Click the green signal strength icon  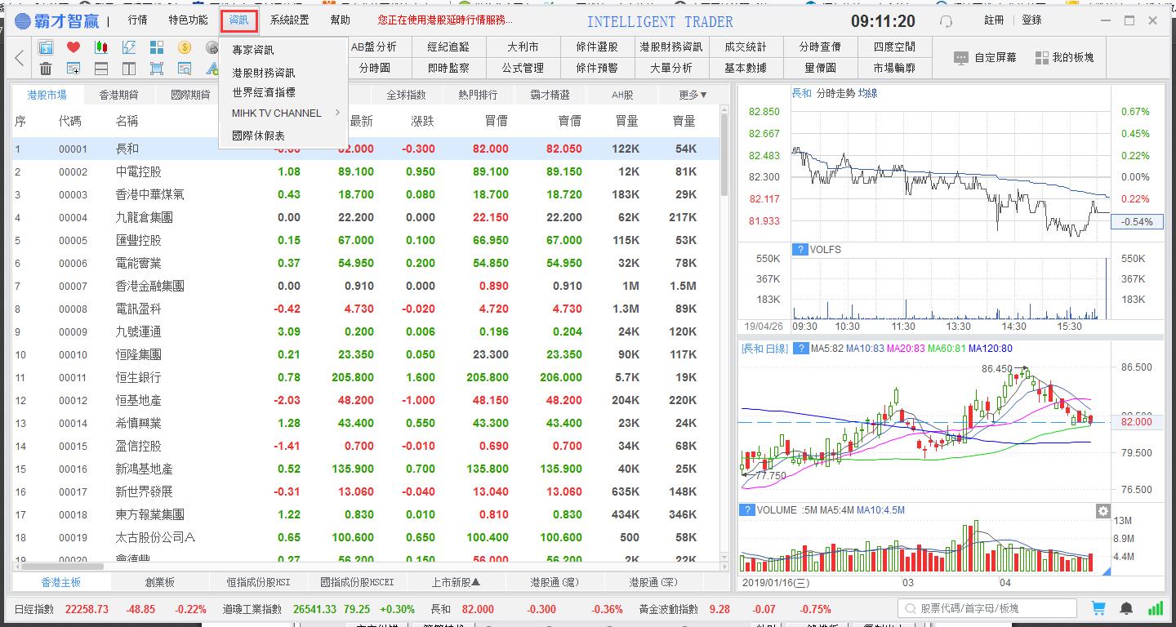[x=1156, y=609]
